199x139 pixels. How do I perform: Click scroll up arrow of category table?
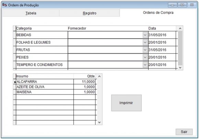click(x=180, y=28)
